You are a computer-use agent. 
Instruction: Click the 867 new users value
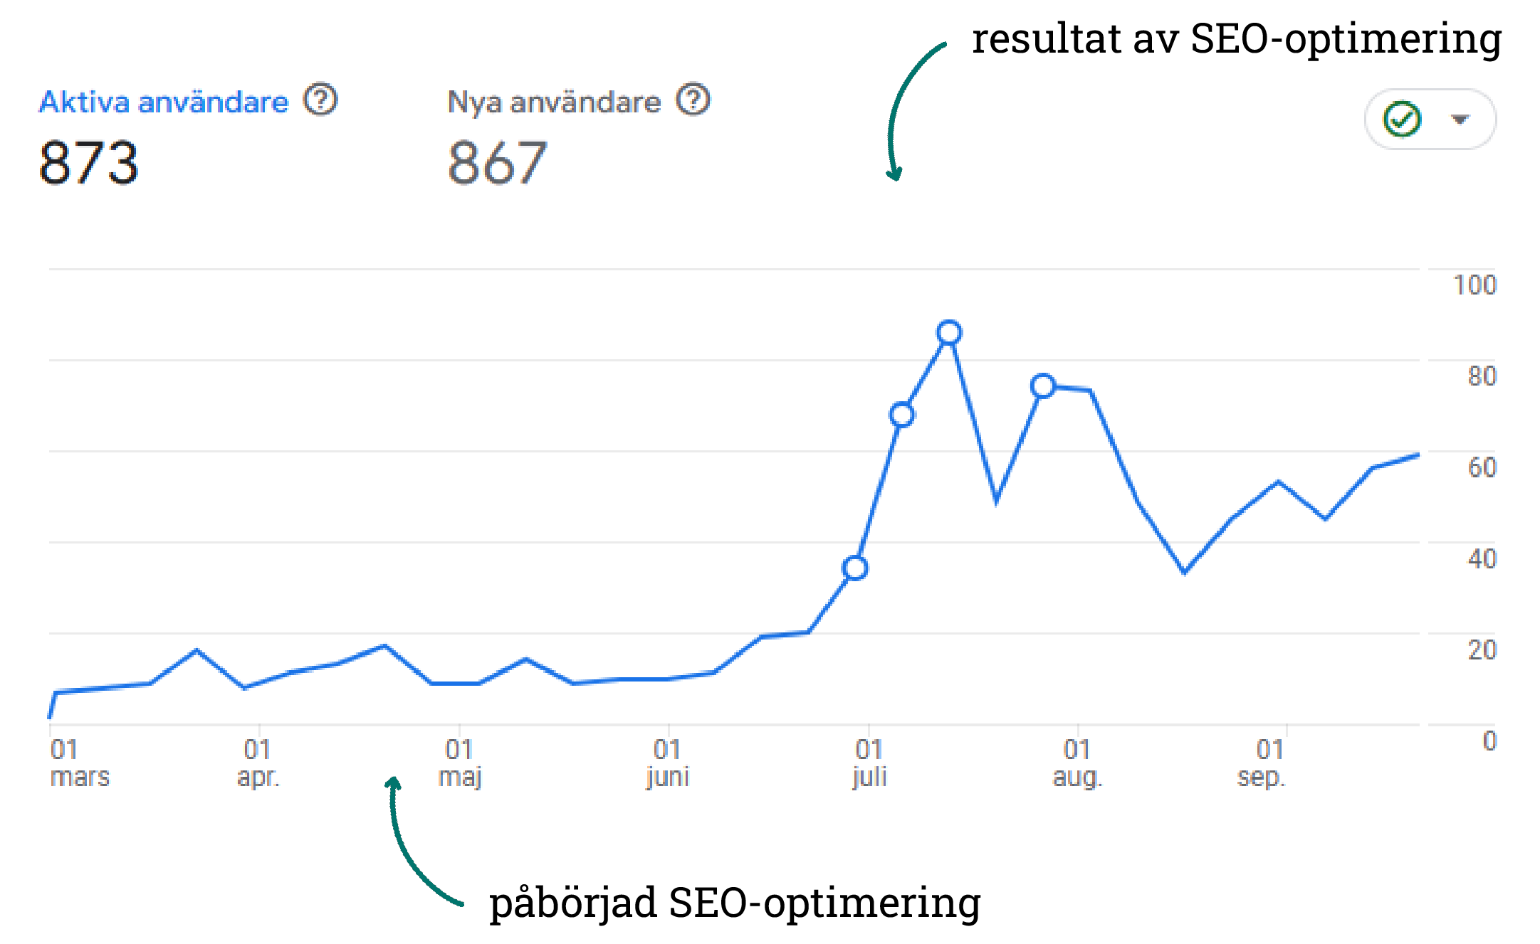pos(497,163)
